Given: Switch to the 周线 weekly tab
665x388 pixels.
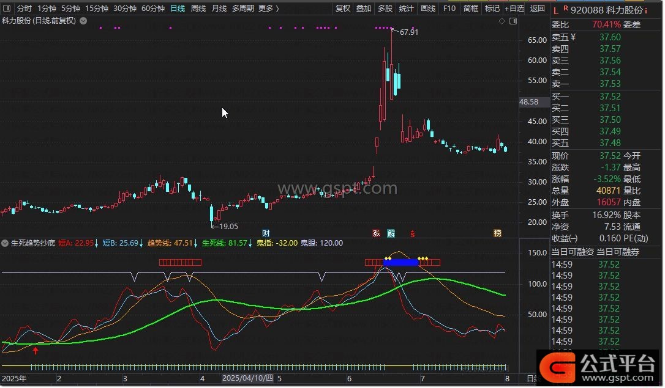Looking at the screenshot, I should [x=198, y=9].
